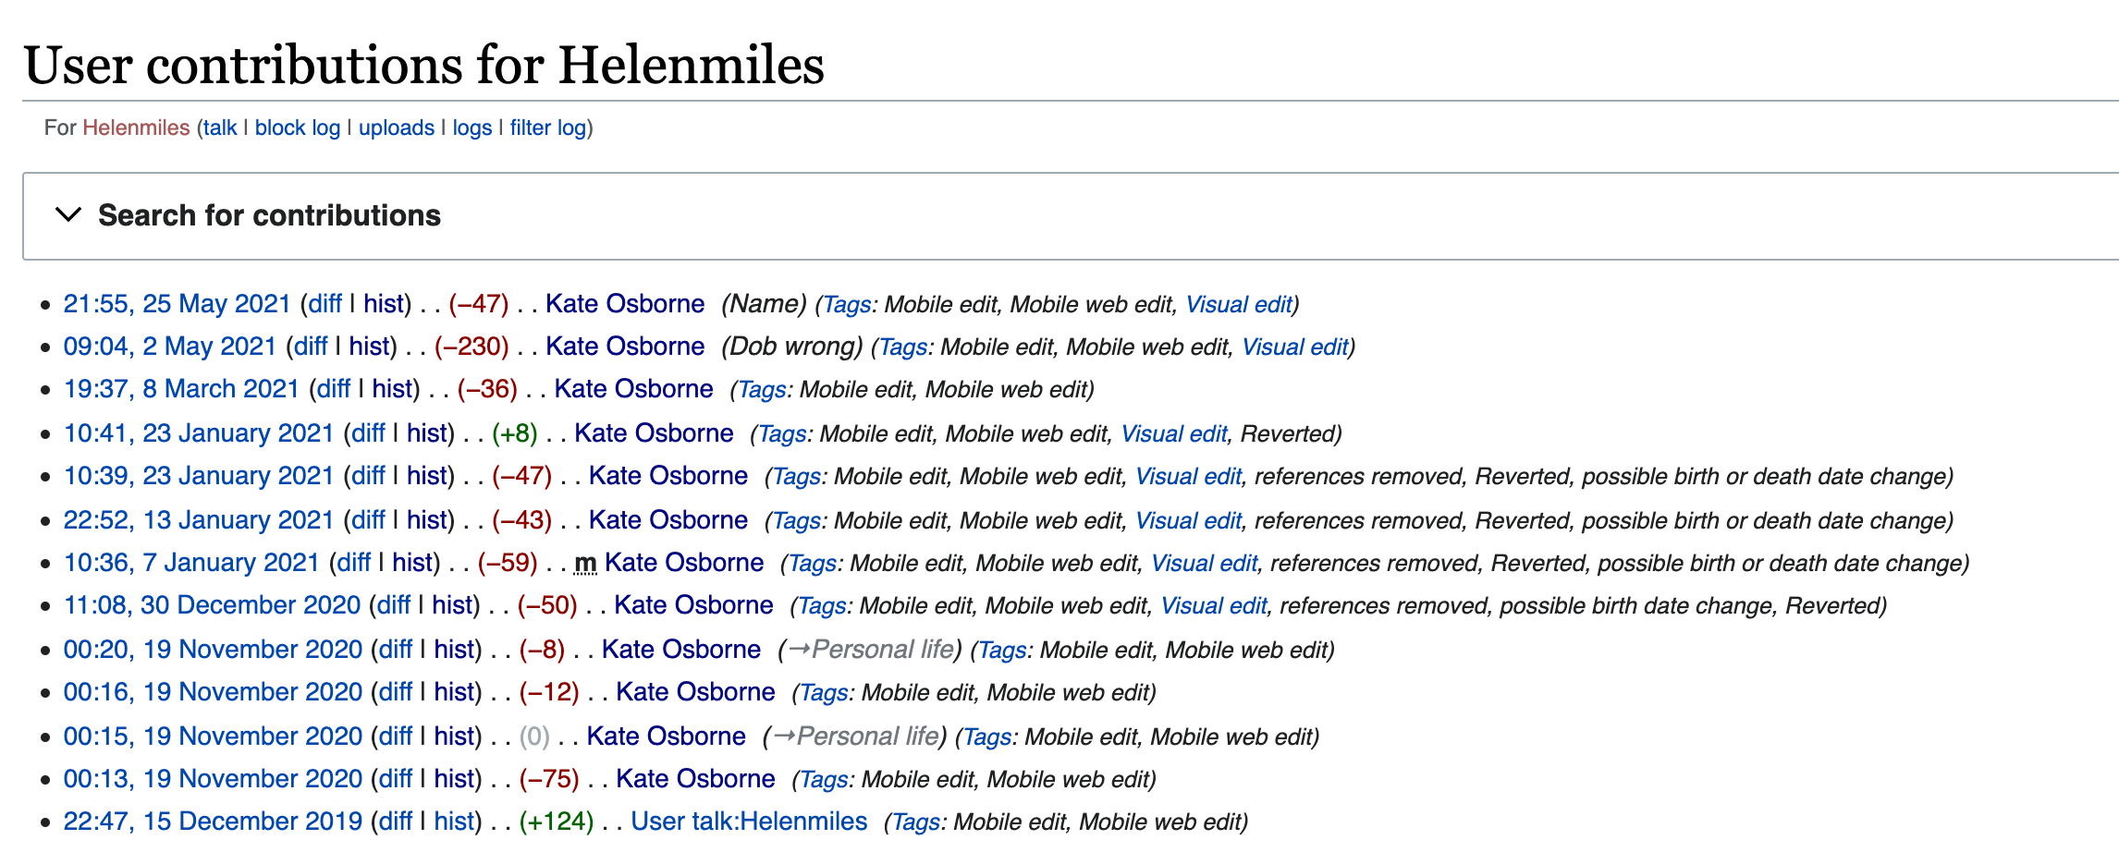Open the 22:52, 13 January 2021 revision
Screen dimensions: 2119x852
point(198,520)
